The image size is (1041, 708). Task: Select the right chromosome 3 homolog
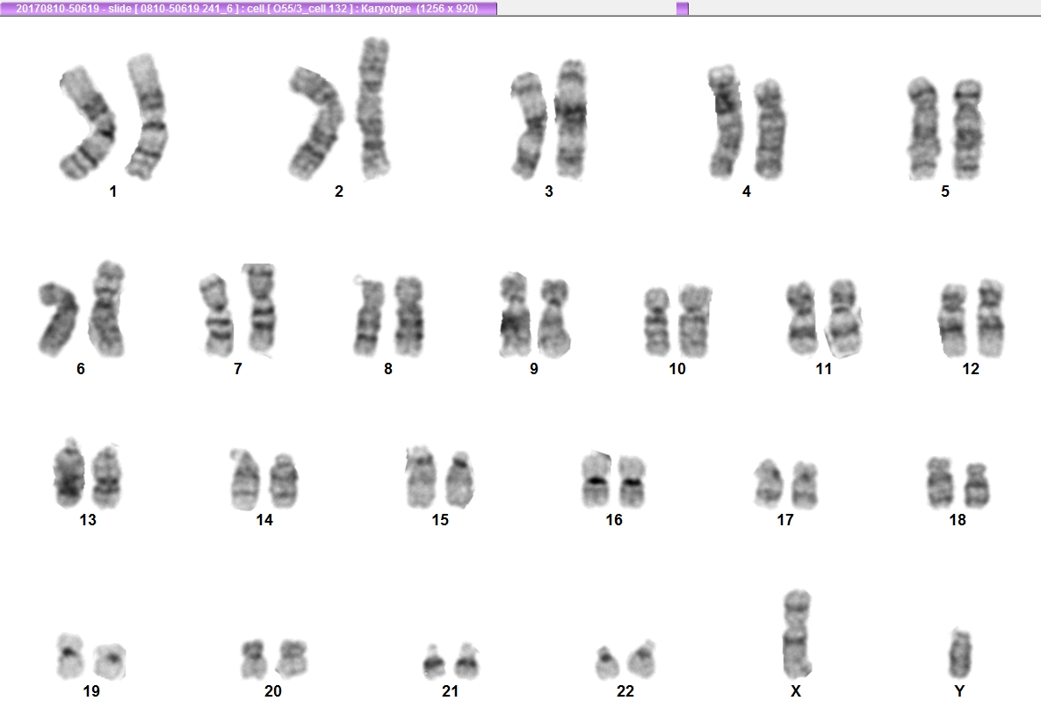tap(571, 119)
